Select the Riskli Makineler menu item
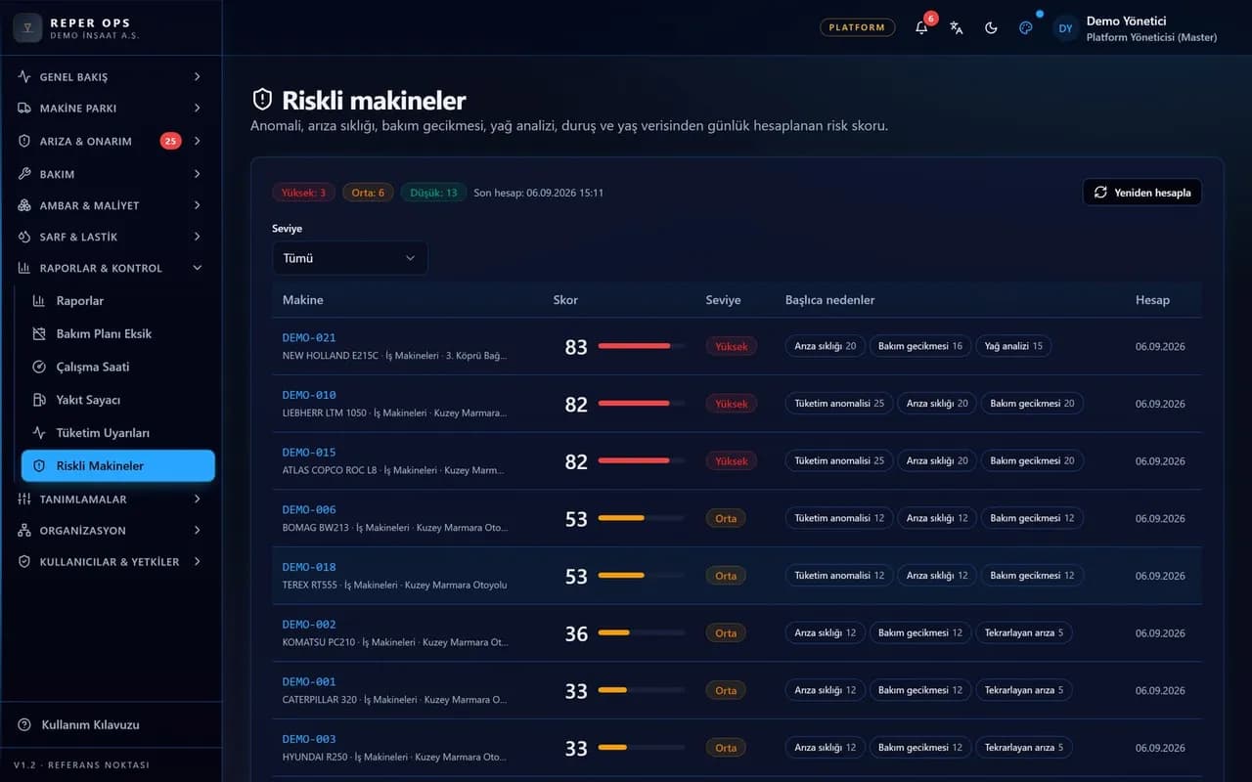The height and width of the screenshot is (782, 1252). pyautogui.click(x=118, y=466)
